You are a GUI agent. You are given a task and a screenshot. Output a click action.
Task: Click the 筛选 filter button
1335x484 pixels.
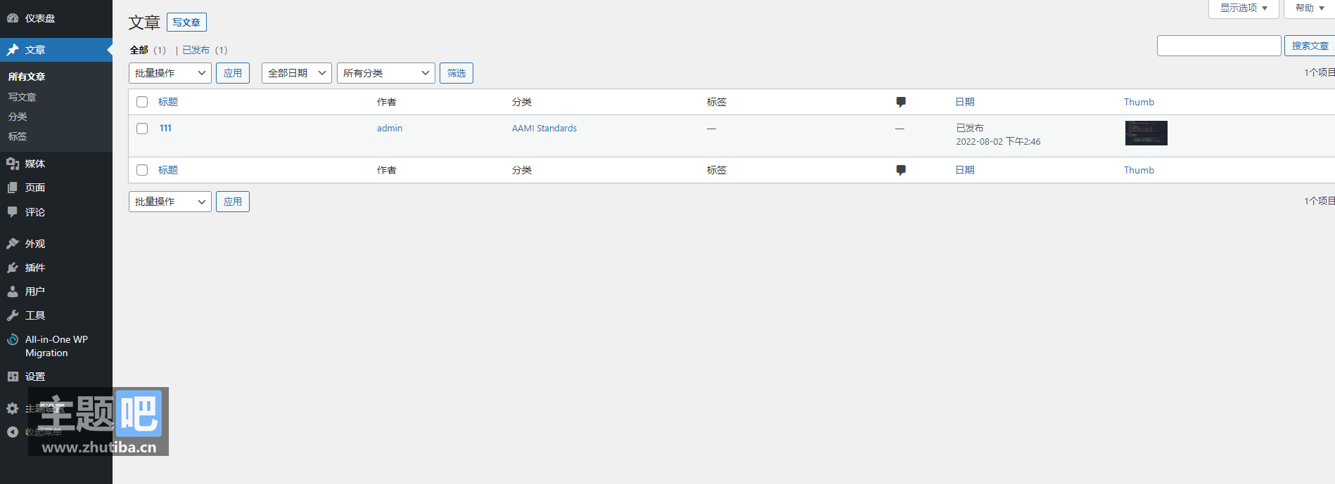(x=456, y=73)
